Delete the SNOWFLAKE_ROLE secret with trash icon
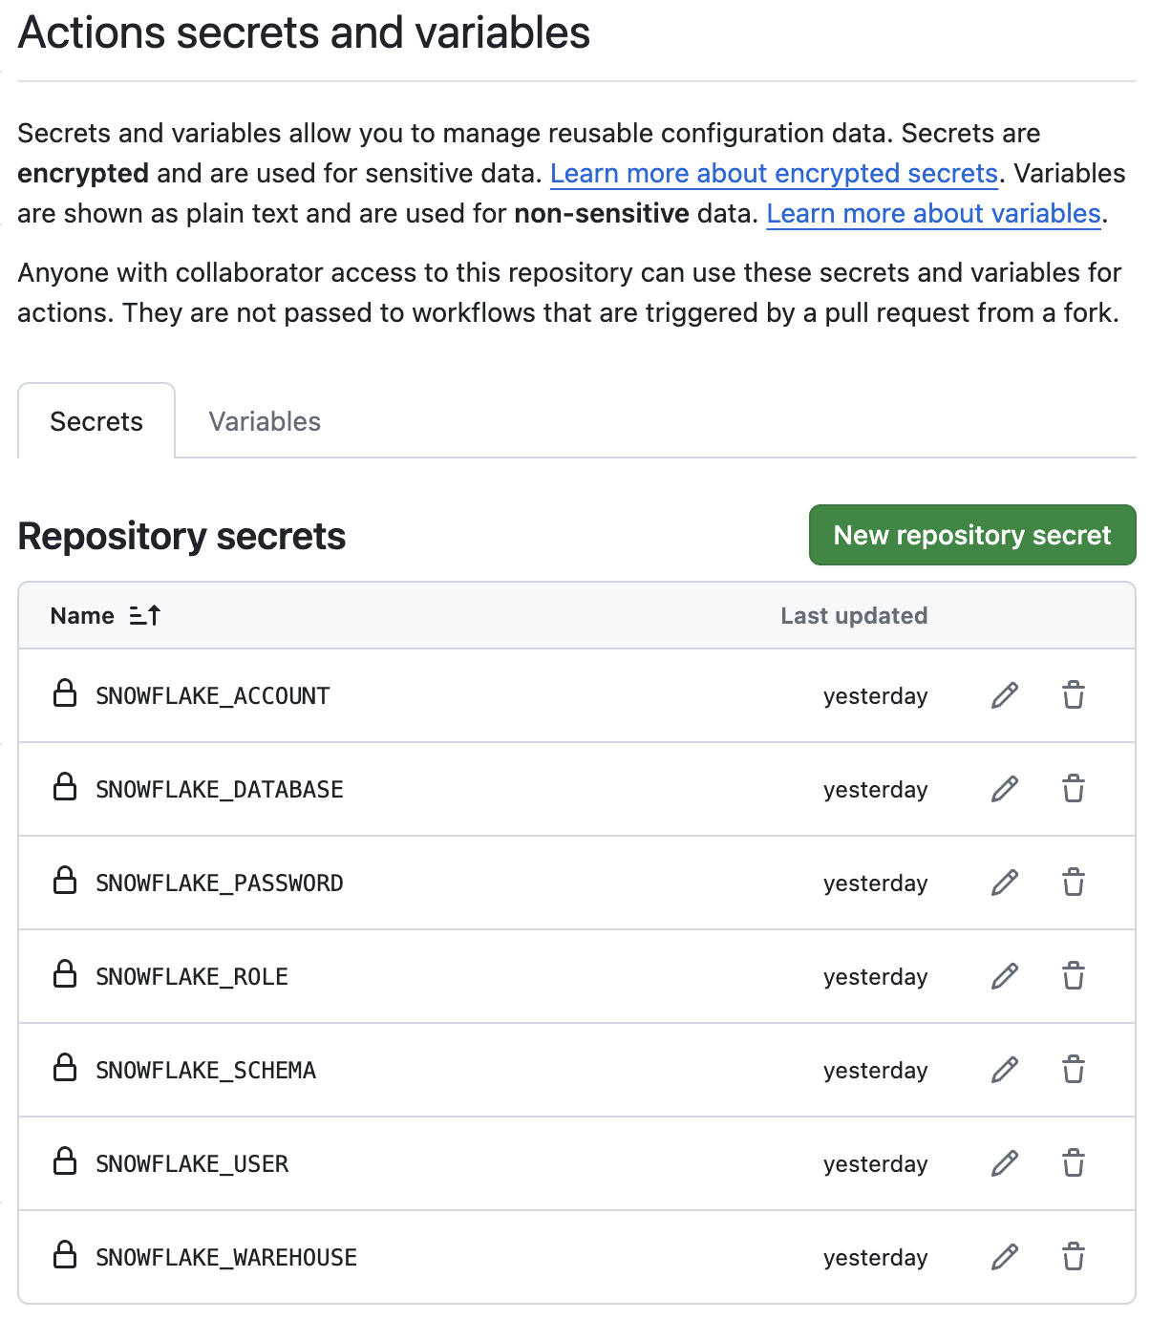Viewport: 1150px width, 1341px height. click(1074, 976)
